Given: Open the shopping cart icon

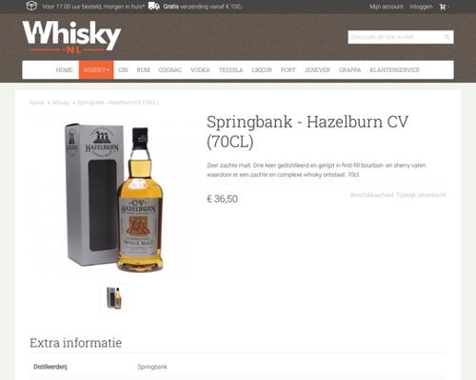Looking at the screenshot, I should tap(443, 7).
